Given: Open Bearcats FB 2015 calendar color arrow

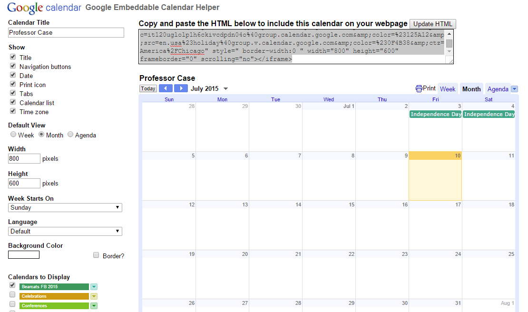Looking at the screenshot, I should [x=94, y=287].
